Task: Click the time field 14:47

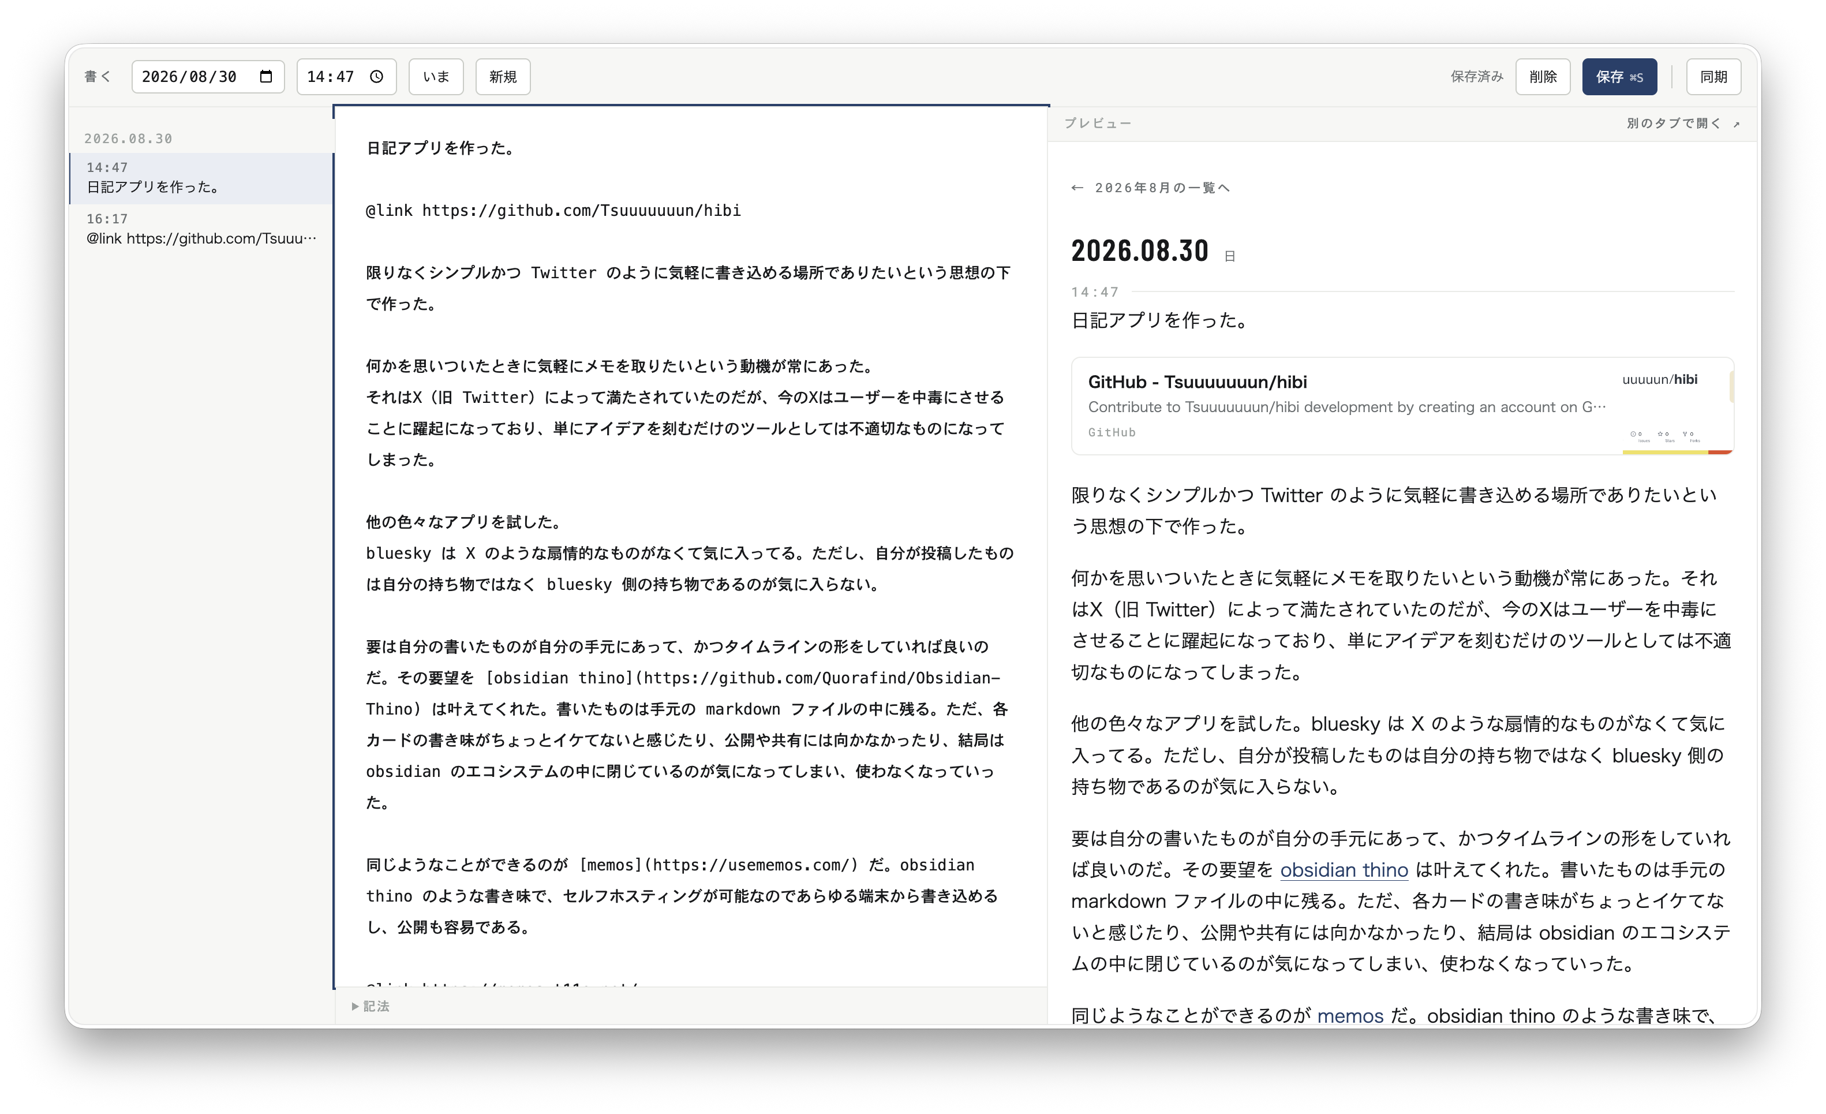Action: coord(346,76)
